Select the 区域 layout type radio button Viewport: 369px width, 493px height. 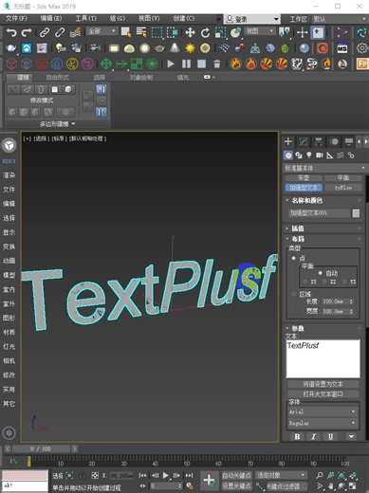[294, 294]
